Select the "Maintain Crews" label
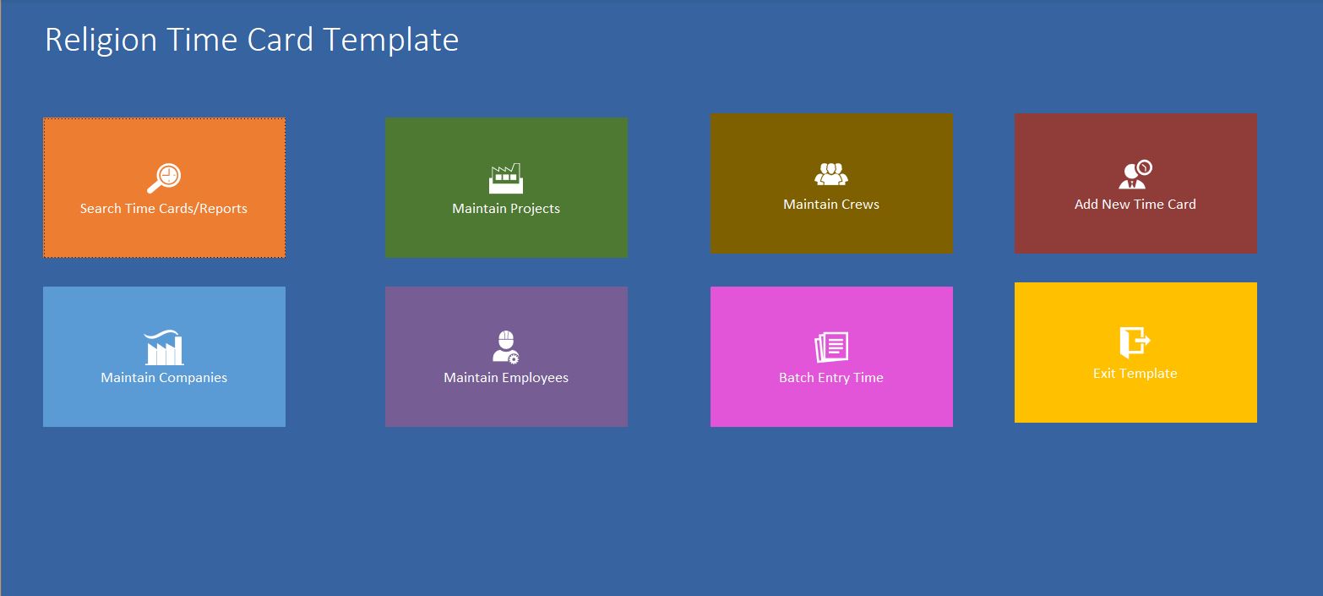Image resolution: width=1323 pixels, height=596 pixels. 831,205
